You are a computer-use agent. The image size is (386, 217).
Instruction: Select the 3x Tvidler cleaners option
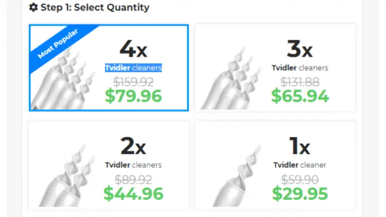300,49
